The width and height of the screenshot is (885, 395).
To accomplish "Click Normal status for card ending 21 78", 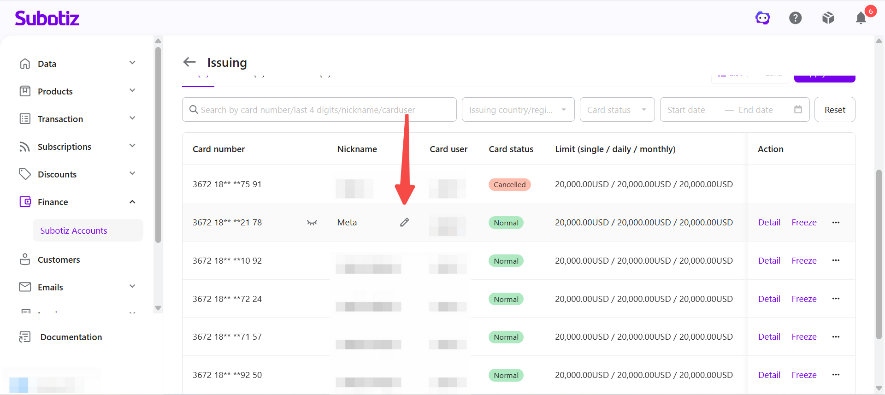I will click(x=506, y=223).
